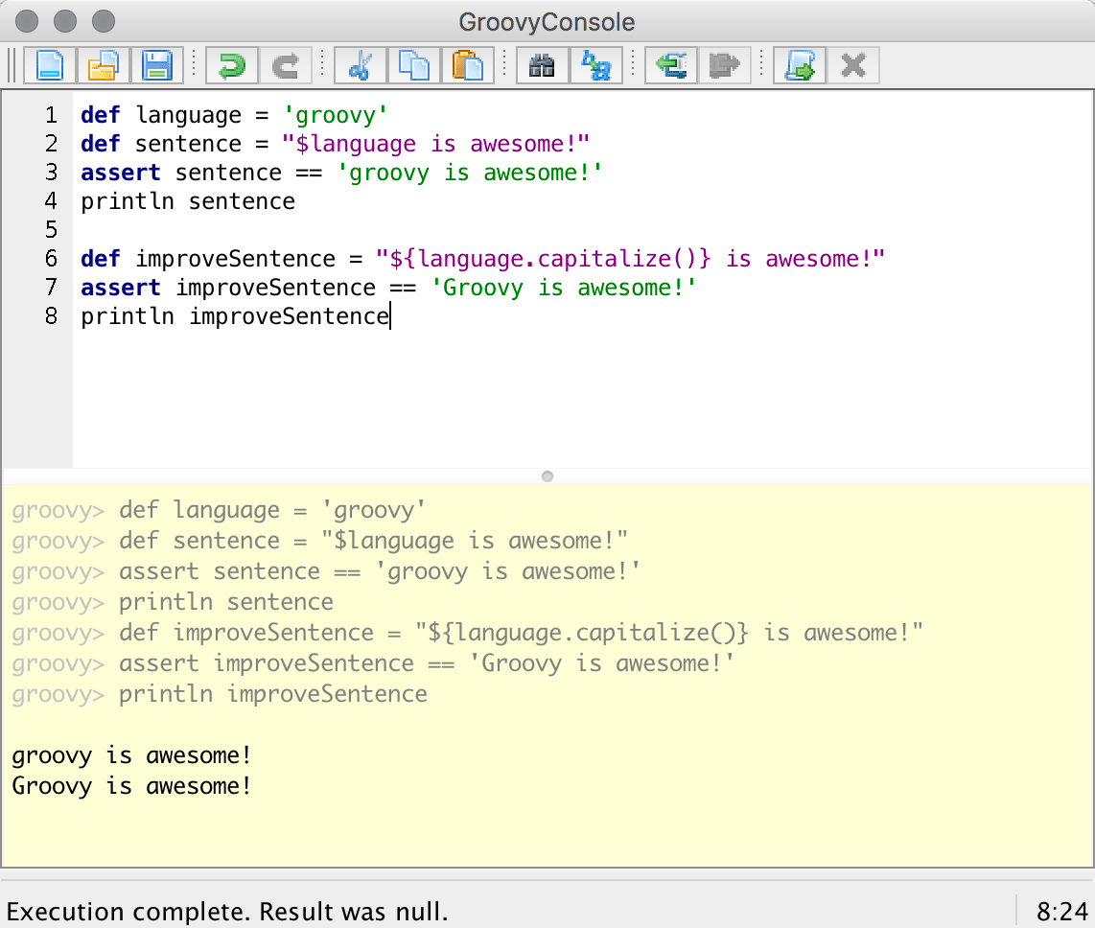Click status 'Execution complete. Result was null.'
Screen dimensions: 1095x928
(227, 912)
